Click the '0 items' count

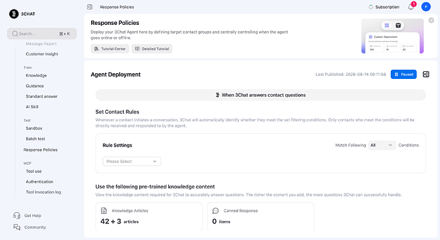coord(221,222)
